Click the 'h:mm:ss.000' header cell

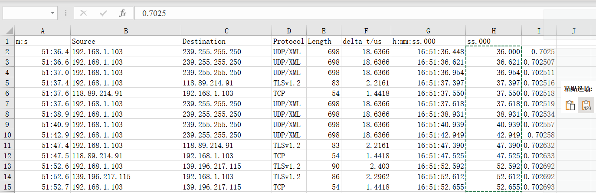429,41
